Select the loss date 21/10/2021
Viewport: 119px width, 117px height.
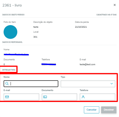(81, 27)
